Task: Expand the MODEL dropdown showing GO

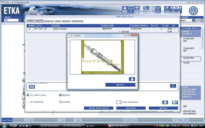Action: click(x=20, y=20)
